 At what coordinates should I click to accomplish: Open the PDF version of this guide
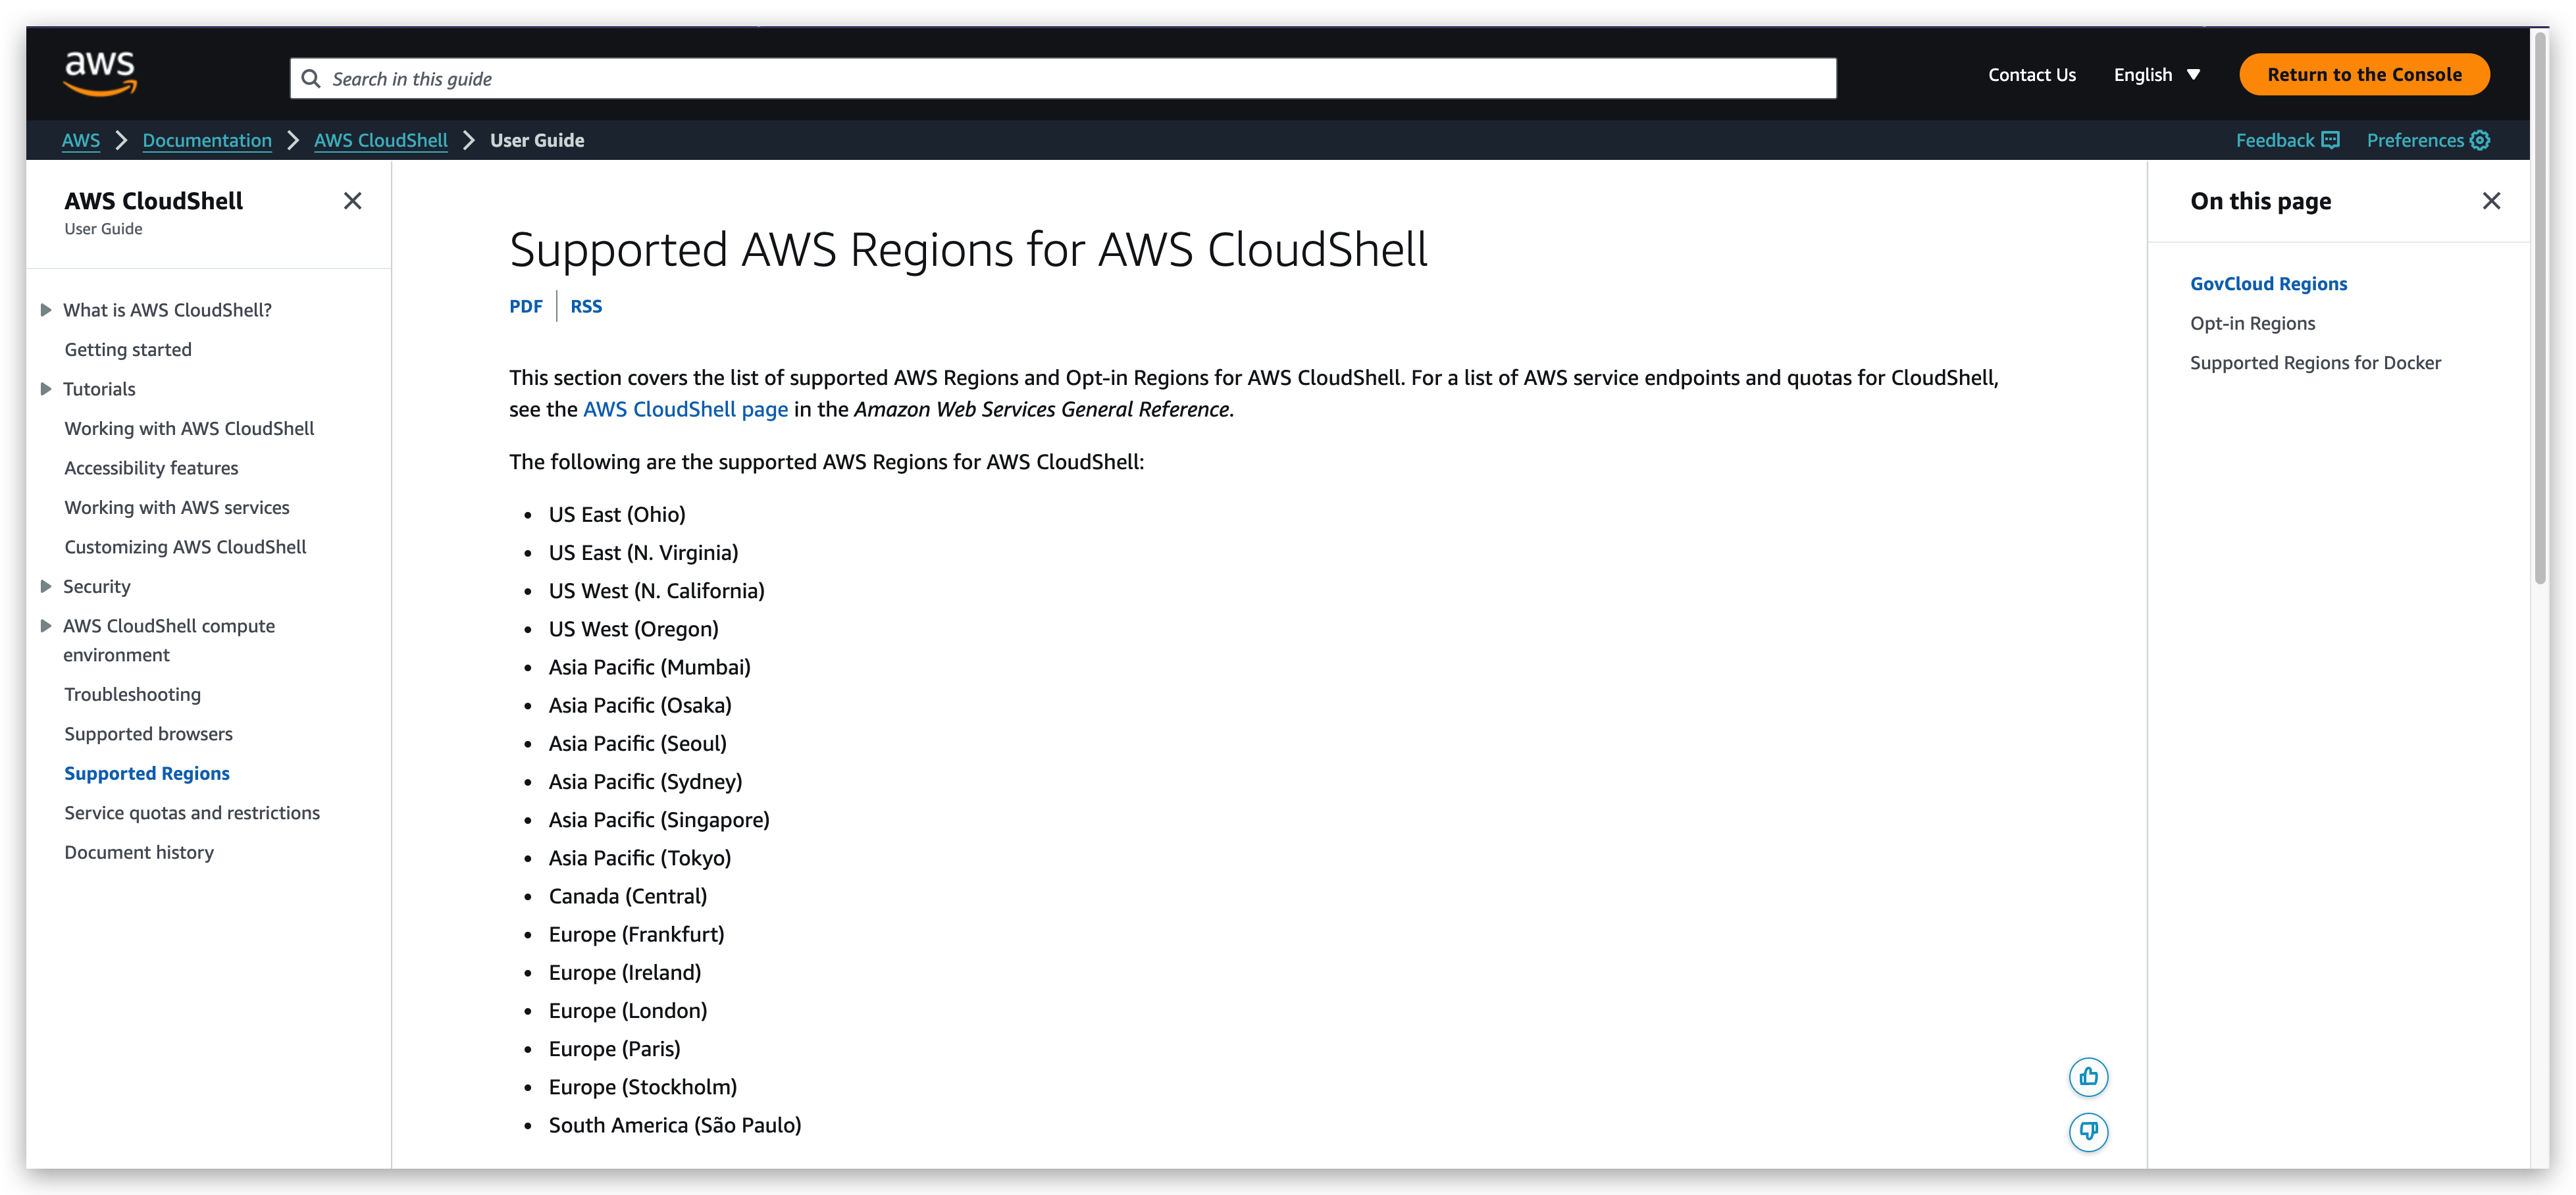pyautogui.click(x=526, y=306)
